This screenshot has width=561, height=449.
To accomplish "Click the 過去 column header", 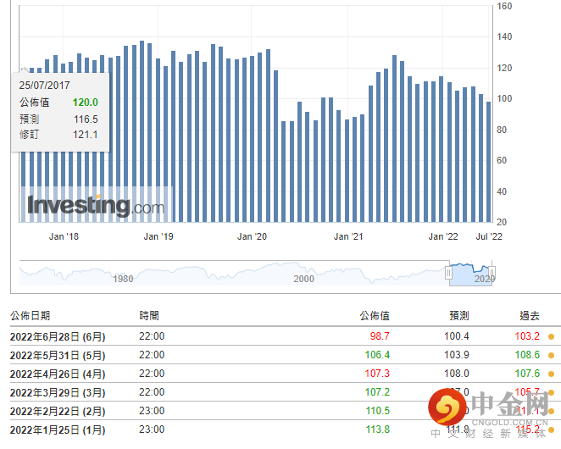I will pyautogui.click(x=529, y=315).
